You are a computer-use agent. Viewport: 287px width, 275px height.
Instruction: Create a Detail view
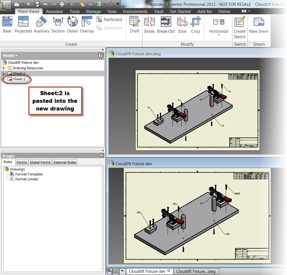click(72, 24)
